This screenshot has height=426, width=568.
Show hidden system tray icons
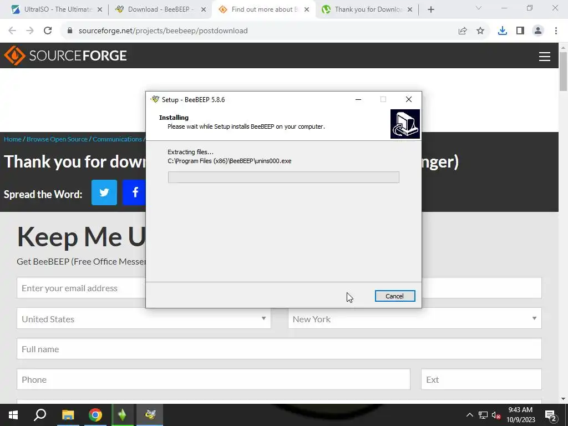(x=469, y=415)
